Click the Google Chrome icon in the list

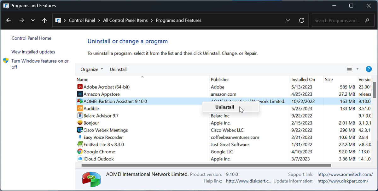click(80, 152)
